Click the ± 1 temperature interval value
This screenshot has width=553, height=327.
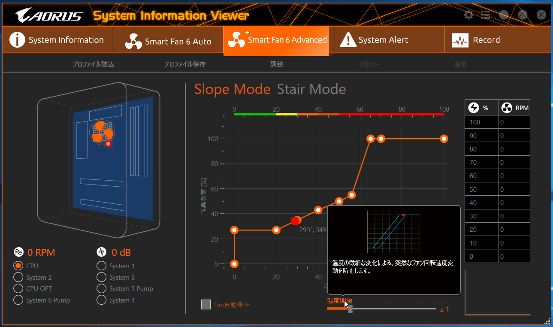point(444,309)
